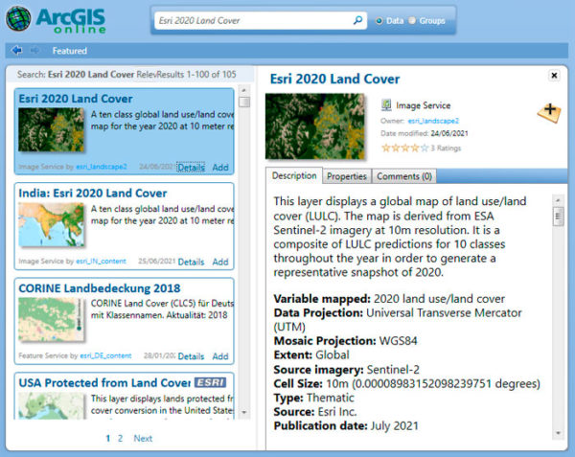Switch to the Properties tab

(x=347, y=176)
